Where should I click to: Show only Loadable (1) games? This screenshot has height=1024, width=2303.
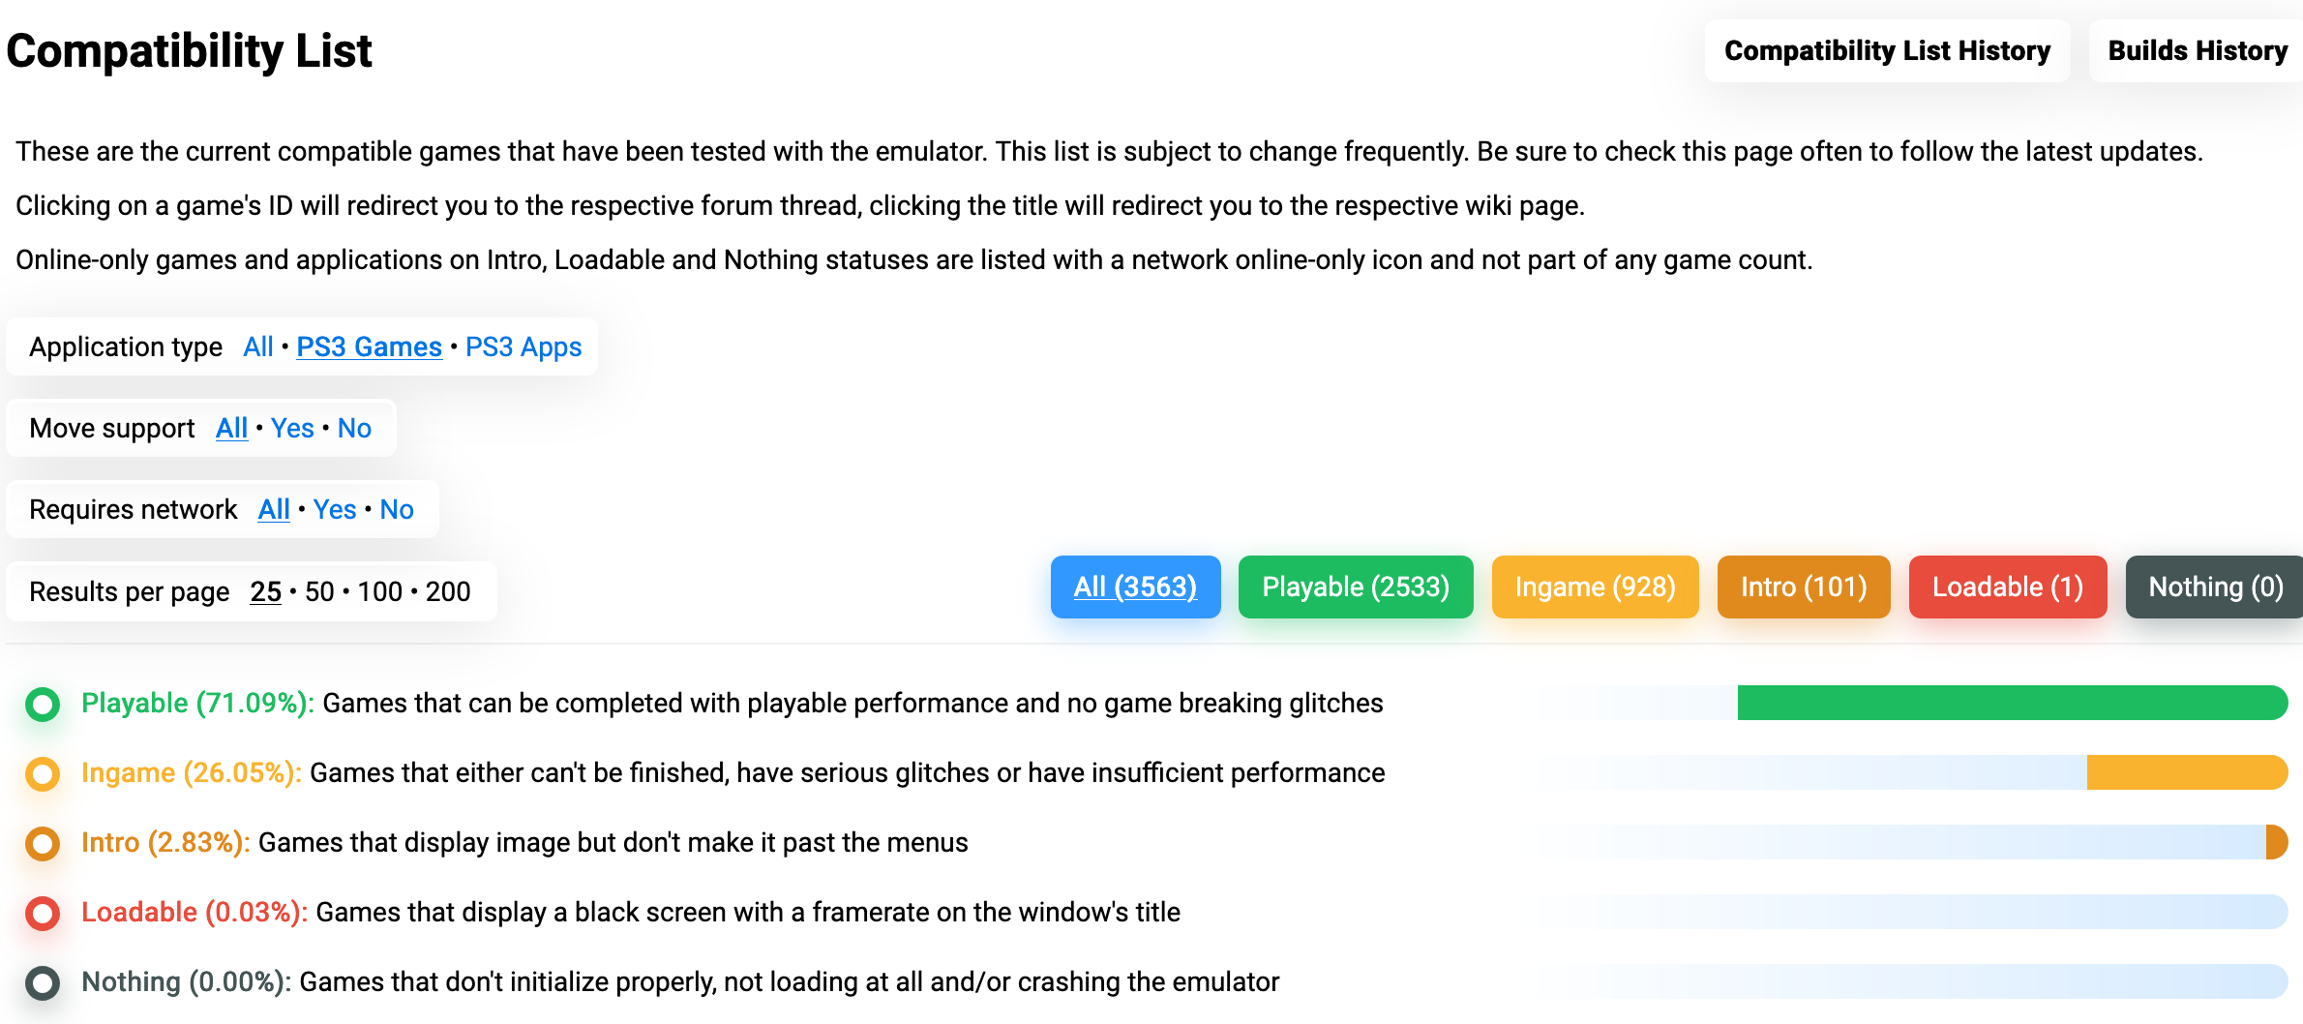2007,587
